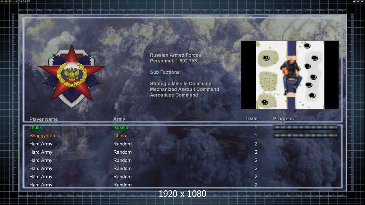Screen dimensions: 365x205
Task: Click team number in Shaggyman's row
Action: (x=256, y=136)
